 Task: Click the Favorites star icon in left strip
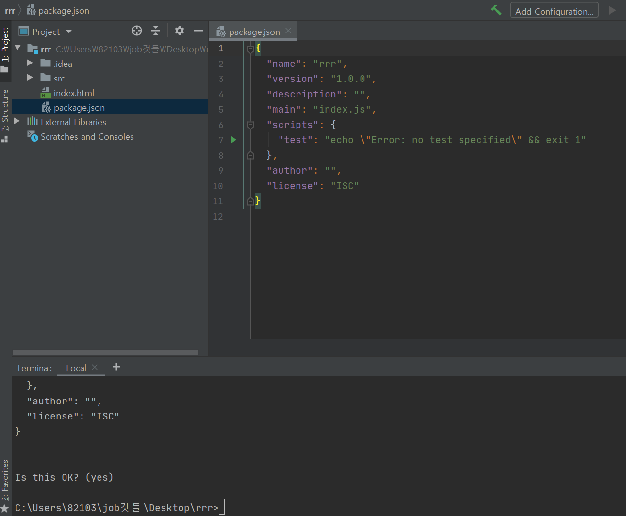tap(5, 509)
